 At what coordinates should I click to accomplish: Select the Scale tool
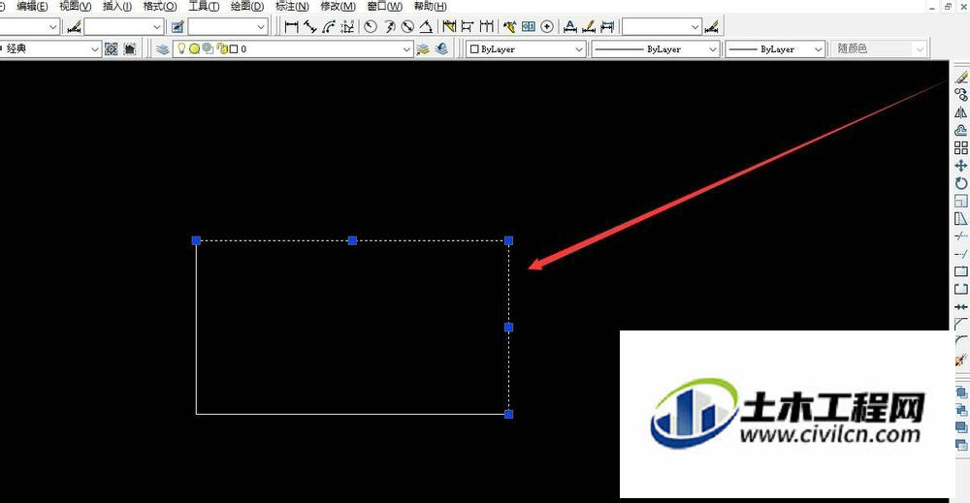[960, 201]
